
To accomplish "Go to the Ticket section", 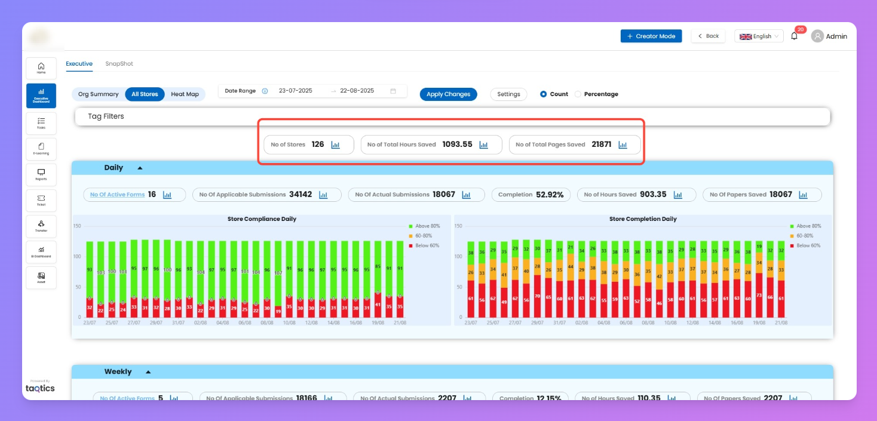I will 41,200.
